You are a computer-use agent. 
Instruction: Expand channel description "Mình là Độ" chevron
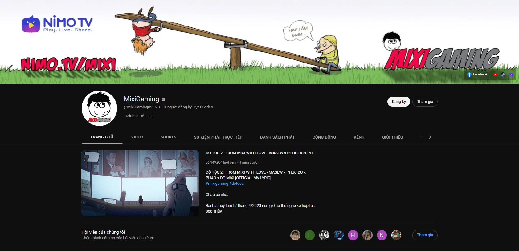150,116
